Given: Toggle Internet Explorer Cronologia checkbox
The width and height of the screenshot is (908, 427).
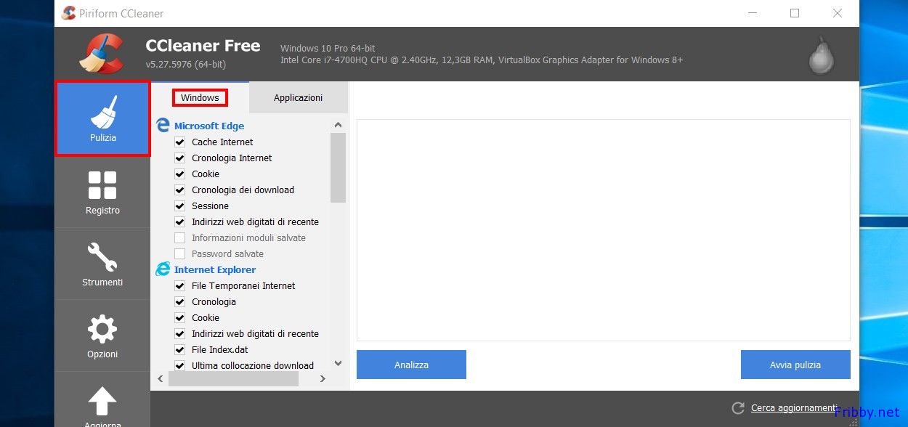Looking at the screenshot, I should click(x=179, y=301).
